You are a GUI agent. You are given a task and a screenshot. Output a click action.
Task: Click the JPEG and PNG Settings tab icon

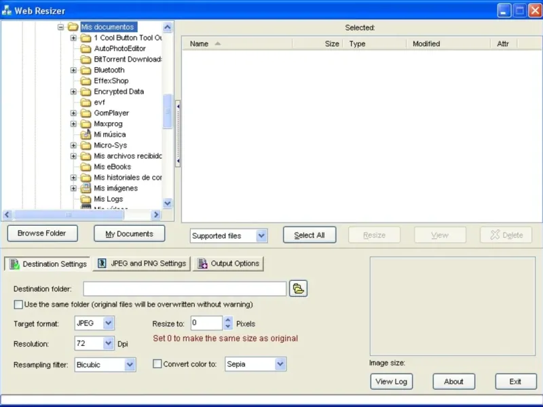click(102, 263)
